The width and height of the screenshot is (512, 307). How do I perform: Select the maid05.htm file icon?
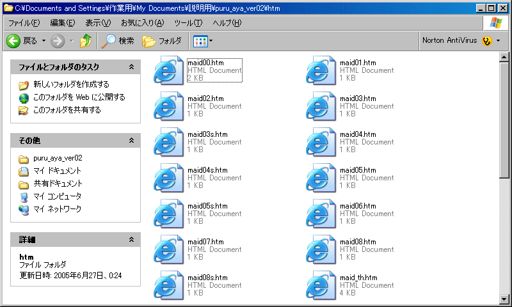(321, 178)
